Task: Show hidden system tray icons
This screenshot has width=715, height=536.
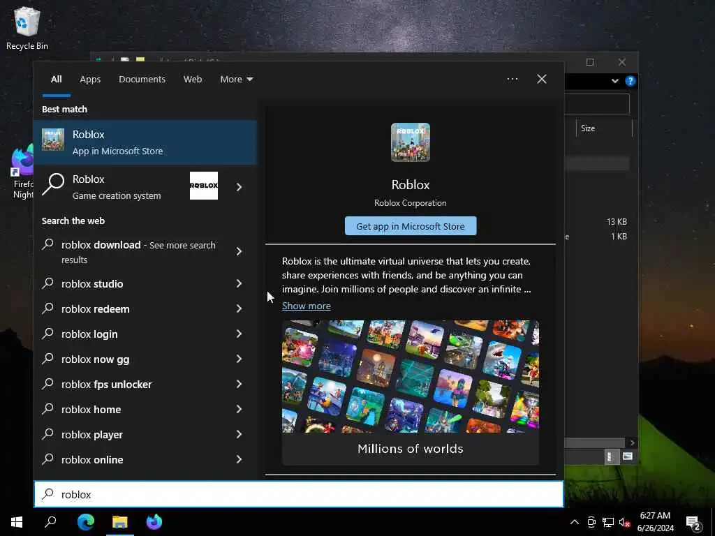Action: coord(575,522)
